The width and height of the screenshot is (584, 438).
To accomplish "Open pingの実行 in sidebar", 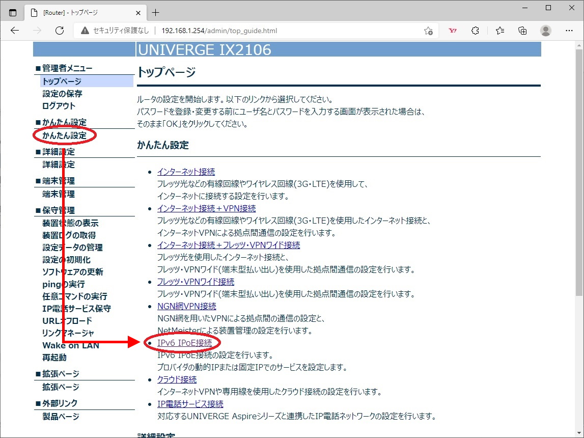I will [64, 284].
